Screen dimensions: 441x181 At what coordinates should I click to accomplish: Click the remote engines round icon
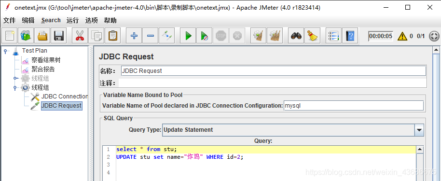pyautogui.click(x=434, y=36)
